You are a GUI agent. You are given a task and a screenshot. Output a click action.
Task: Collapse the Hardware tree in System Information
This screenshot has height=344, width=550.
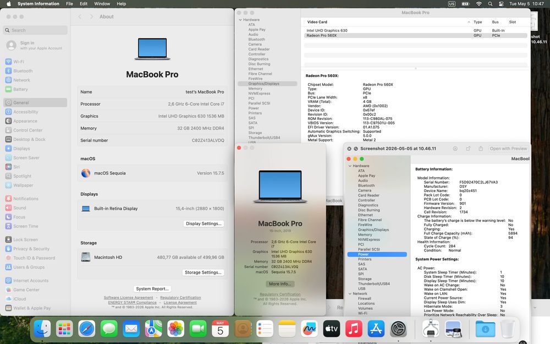[x=240, y=20]
